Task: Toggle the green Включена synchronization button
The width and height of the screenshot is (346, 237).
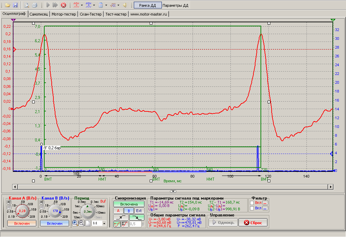Action: [129, 204]
